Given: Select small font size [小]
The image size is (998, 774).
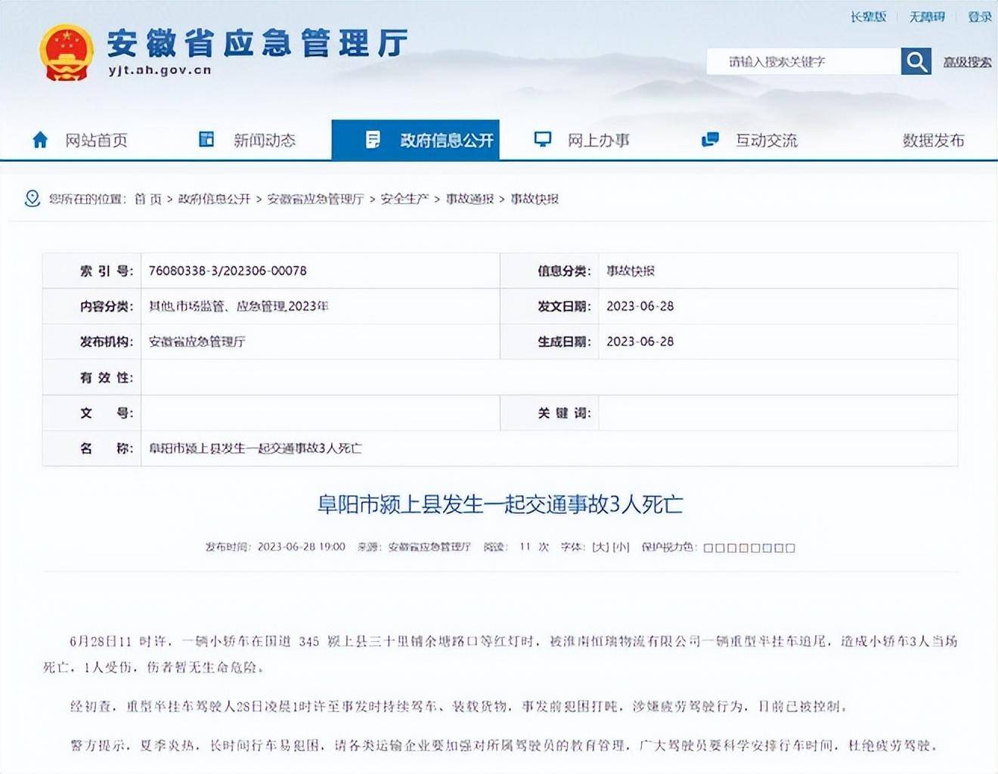Looking at the screenshot, I should tap(621, 547).
